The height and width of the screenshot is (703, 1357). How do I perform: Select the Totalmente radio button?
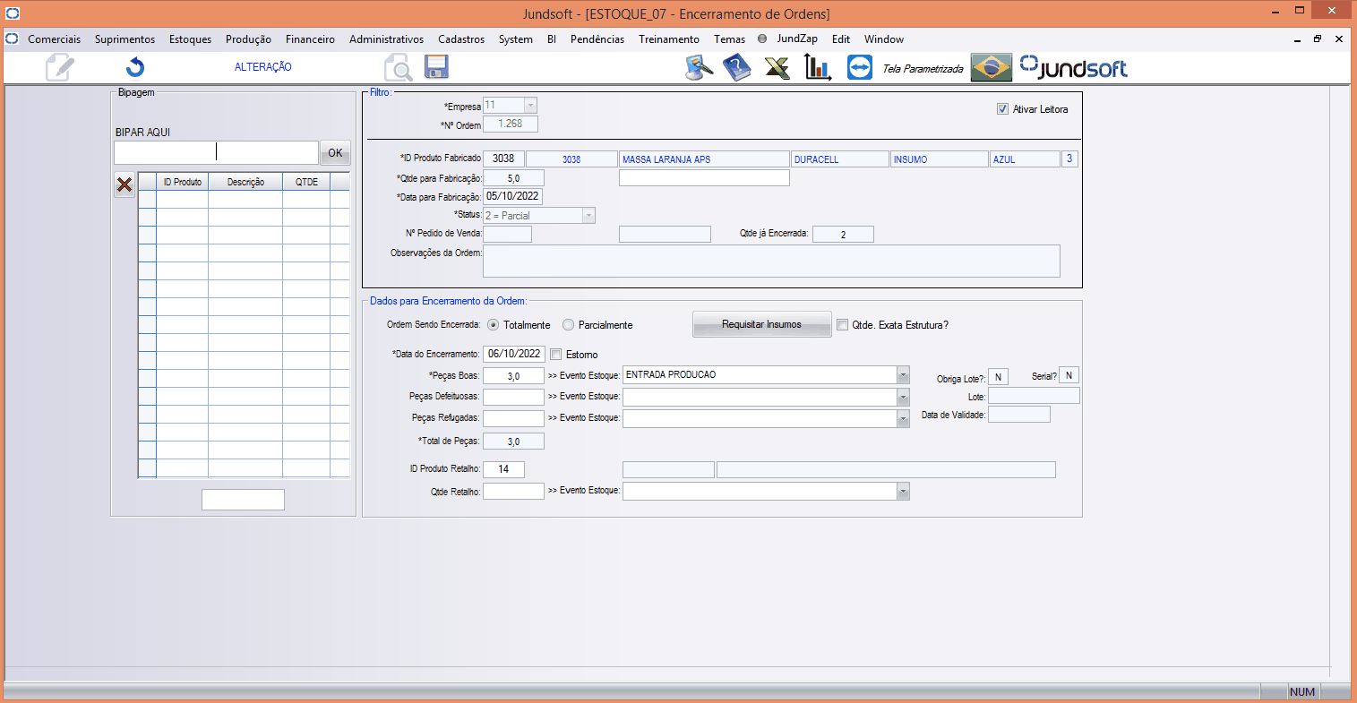[x=494, y=325]
